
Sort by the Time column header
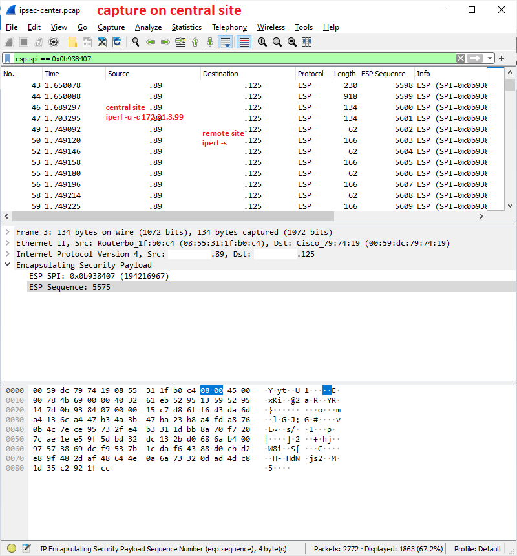point(74,74)
